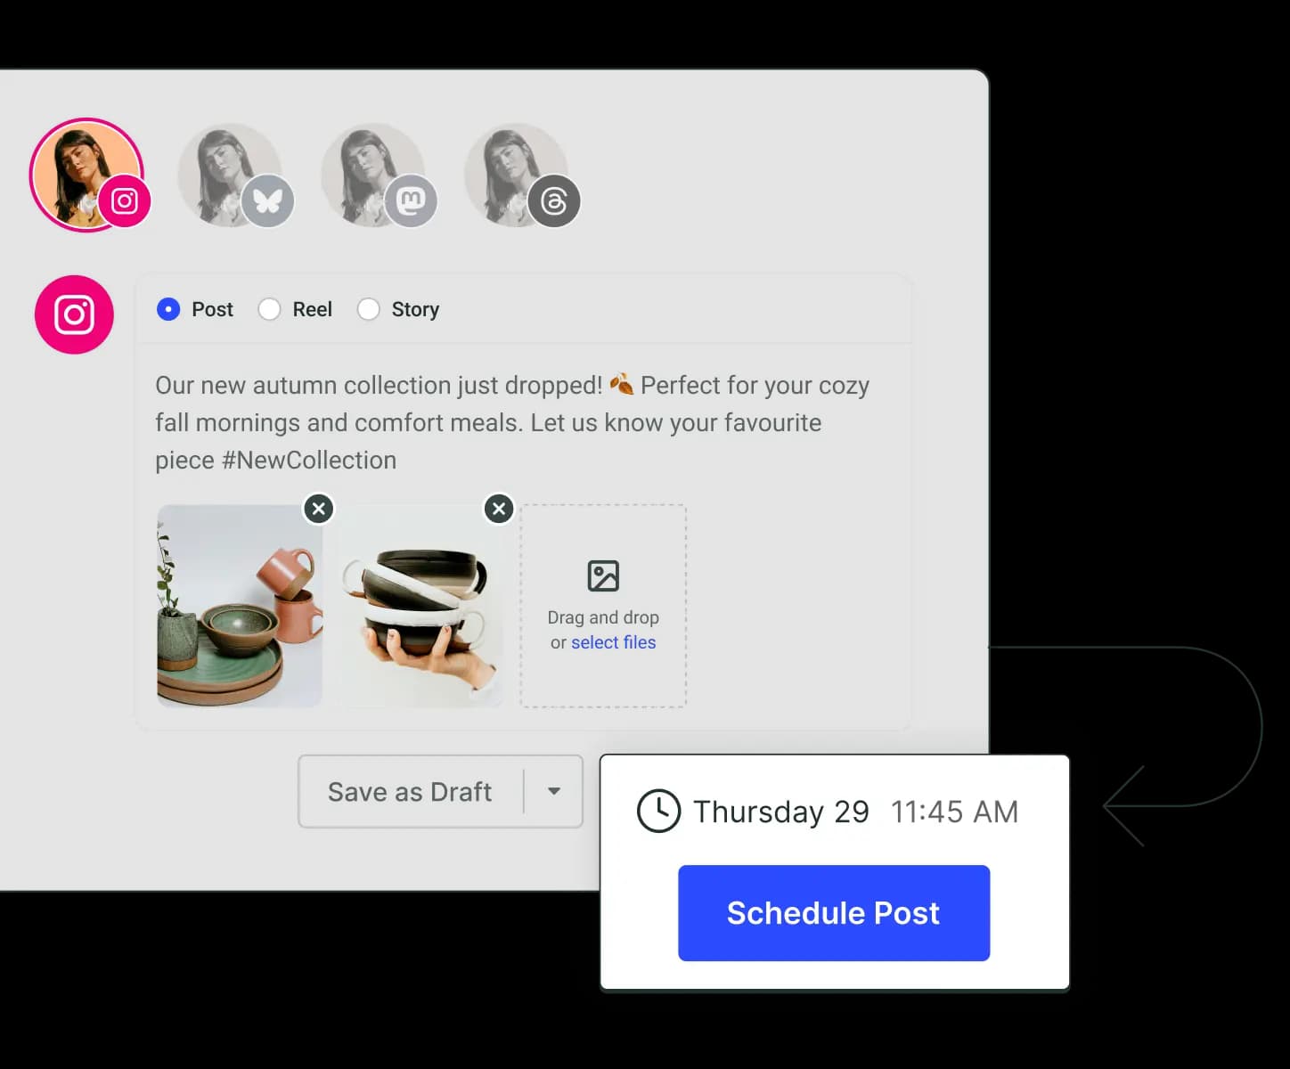Click the pink Instagram sidebar icon
This screenshot has height=1069, width=1290.
pyautogui.click(x=74, y=314)
